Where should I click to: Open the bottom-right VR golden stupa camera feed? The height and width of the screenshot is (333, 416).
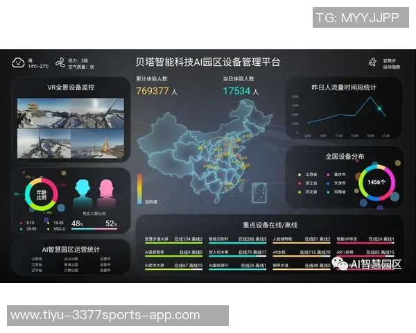coord(97,144)
